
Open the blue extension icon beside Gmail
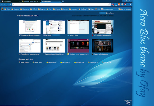click(x=116, y=5)
